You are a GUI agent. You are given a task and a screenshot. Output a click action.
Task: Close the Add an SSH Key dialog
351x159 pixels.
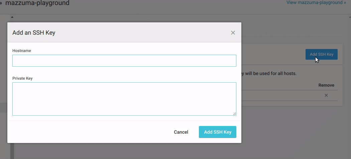[x=233, y=33]
